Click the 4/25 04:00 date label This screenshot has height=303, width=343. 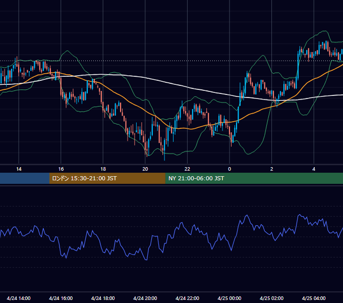point(314,298)
